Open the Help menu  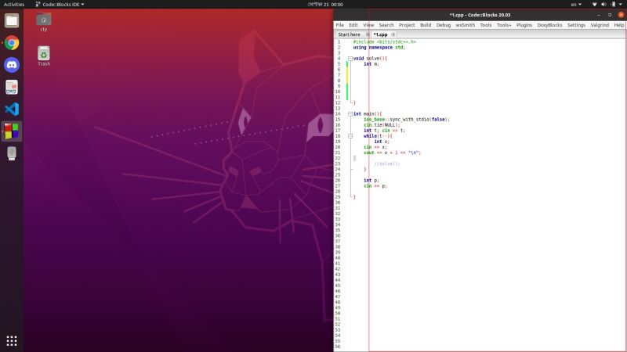click(618, 25)
